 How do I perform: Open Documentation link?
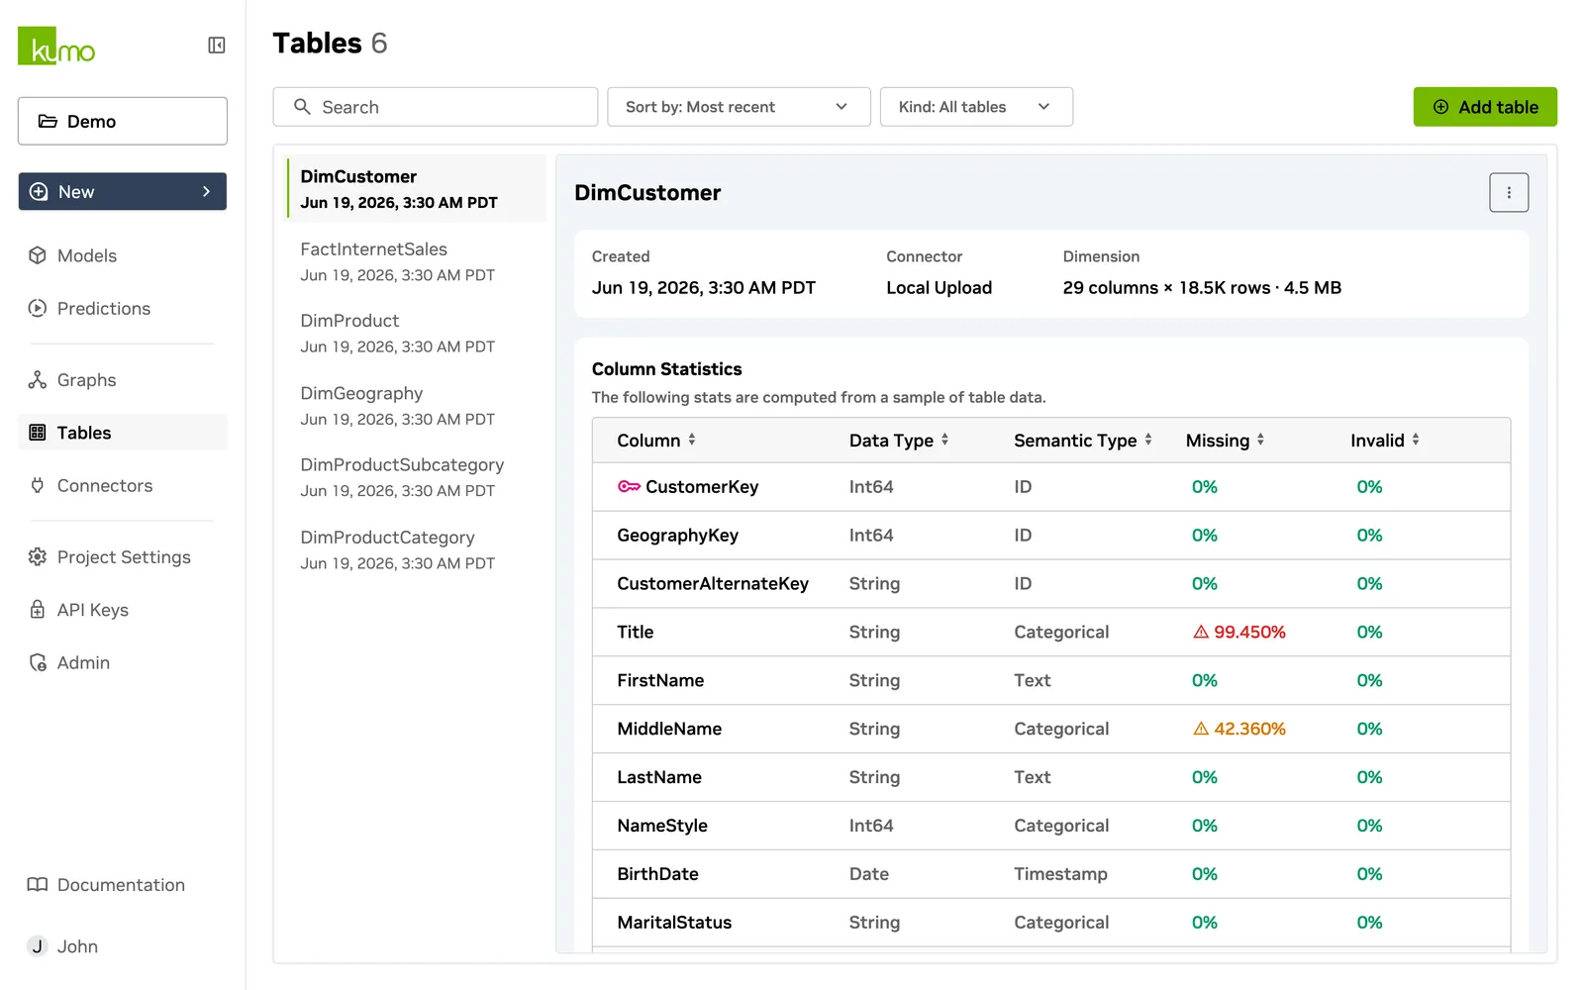click(123, 884)
